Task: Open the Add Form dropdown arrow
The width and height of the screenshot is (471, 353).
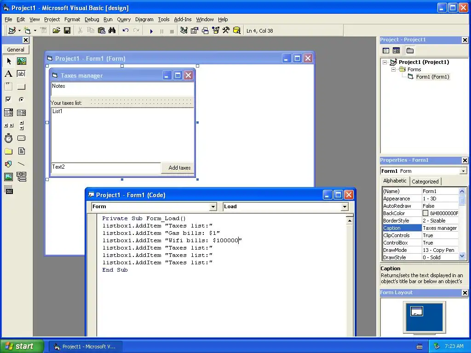Action: [x=35, y=31]
